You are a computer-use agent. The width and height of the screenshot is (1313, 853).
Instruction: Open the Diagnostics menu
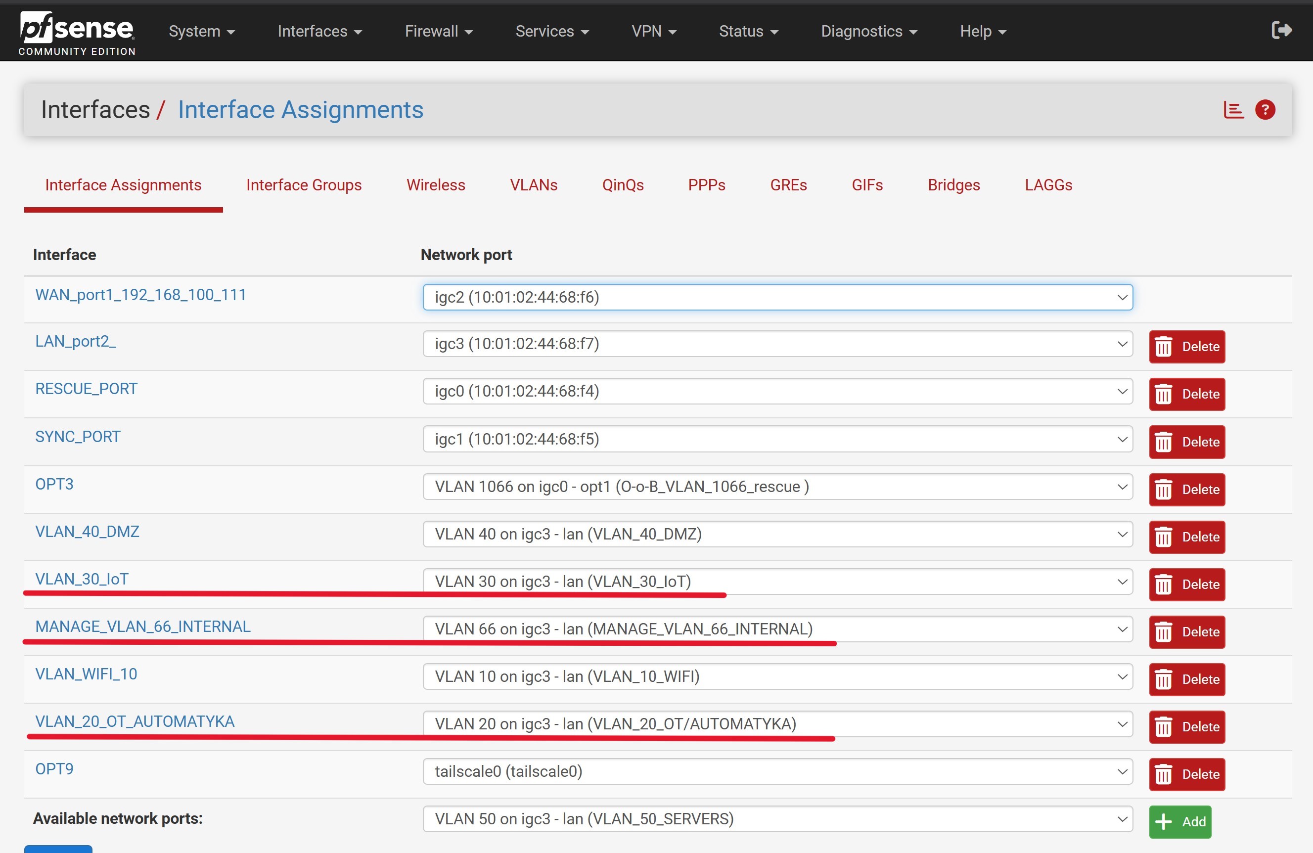click(869, 31)
